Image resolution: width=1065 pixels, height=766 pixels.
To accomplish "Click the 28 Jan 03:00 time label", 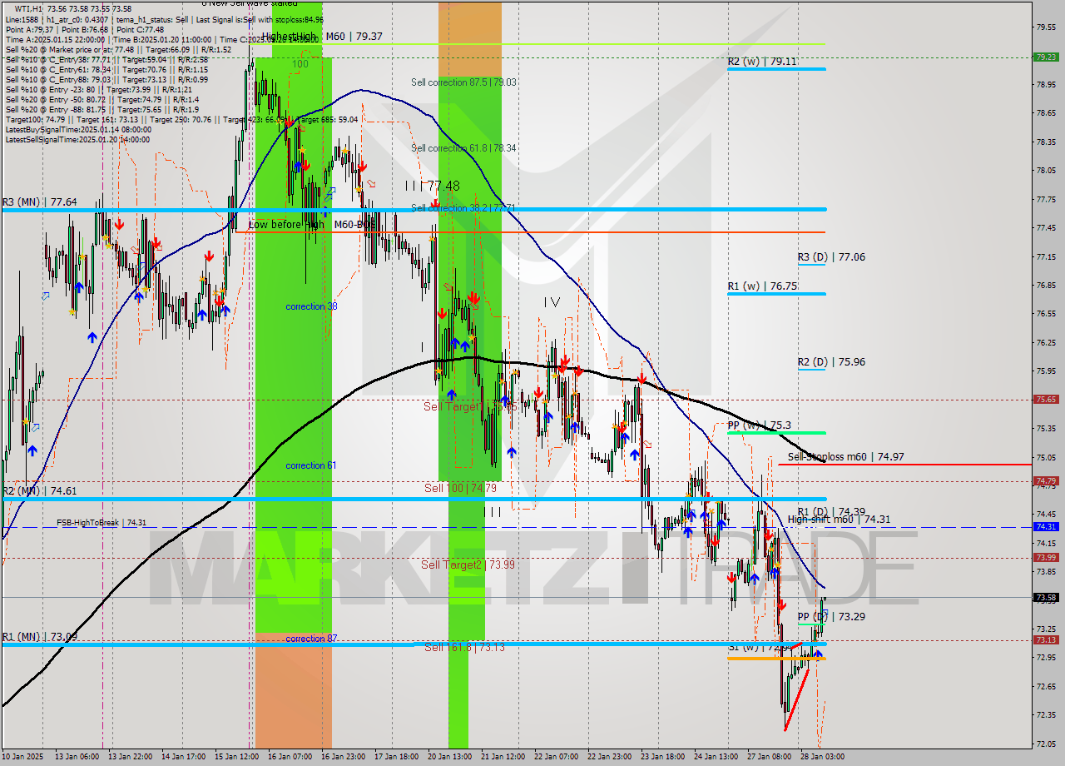I will coord(821,757).
